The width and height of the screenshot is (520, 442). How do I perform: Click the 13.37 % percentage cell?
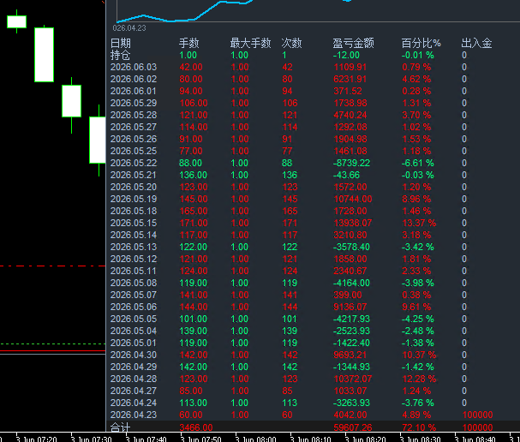pos(419,223)
